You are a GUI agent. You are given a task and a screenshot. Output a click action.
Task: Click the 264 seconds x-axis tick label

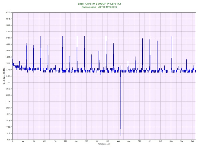click(76, 141)
